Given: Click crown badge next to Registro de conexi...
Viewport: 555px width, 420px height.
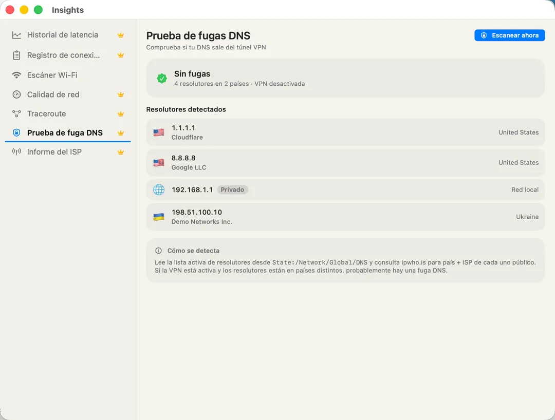Looking at the screenshot, I should pos(121,55).
